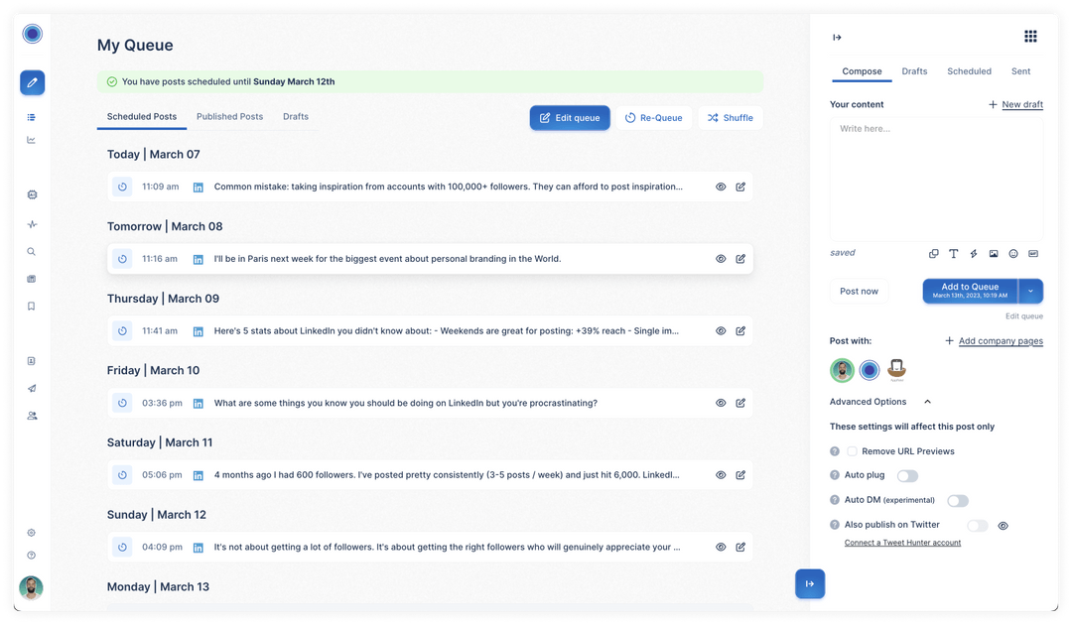Viewport: 1072px width, 625px height.
Task: Open the text formatting icon in the composer
Action: 953,253
